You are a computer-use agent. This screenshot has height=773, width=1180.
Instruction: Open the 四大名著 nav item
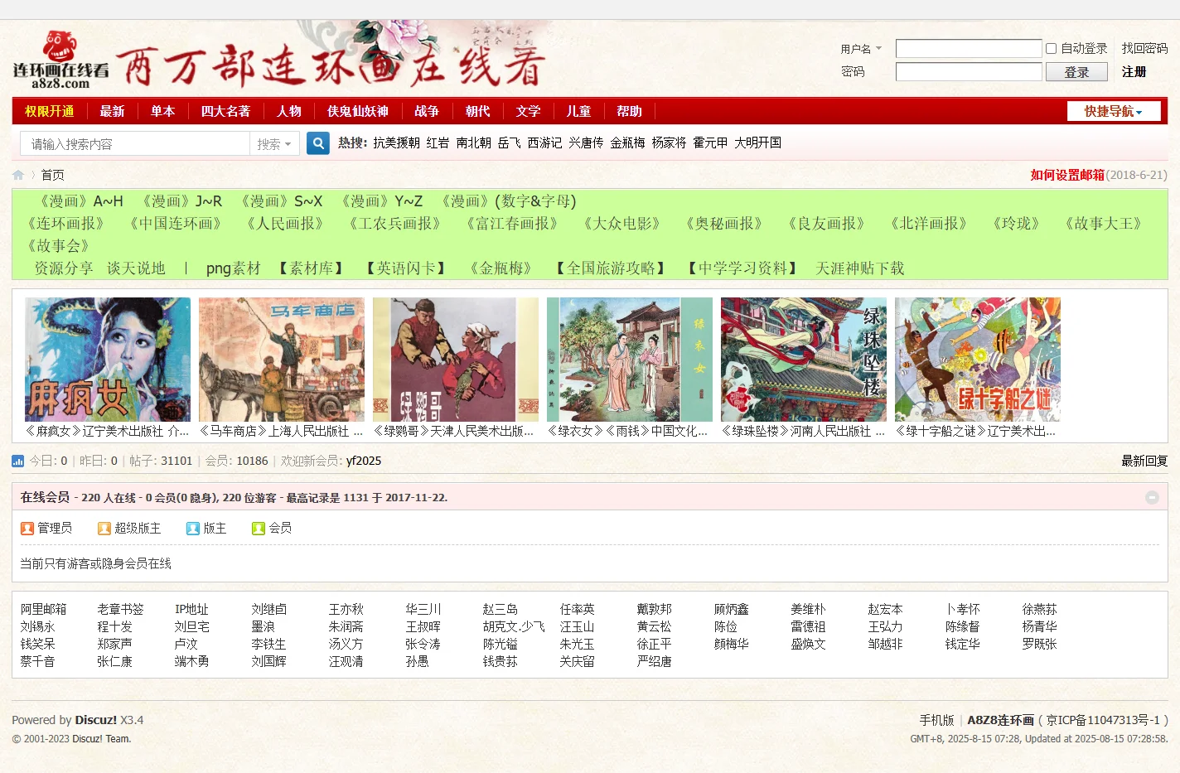coord(225,111)
